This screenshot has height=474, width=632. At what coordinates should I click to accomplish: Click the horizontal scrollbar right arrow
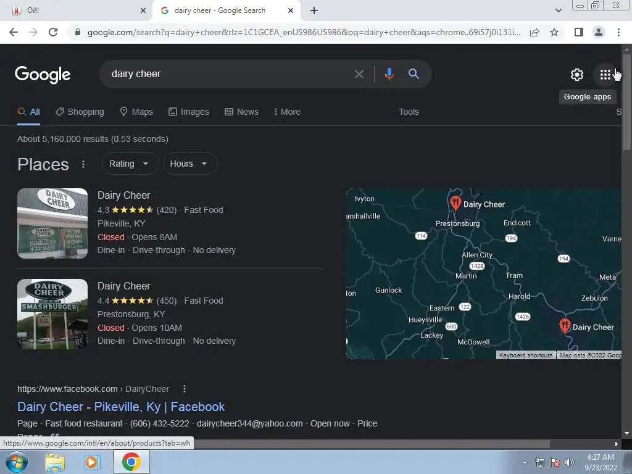617,444
